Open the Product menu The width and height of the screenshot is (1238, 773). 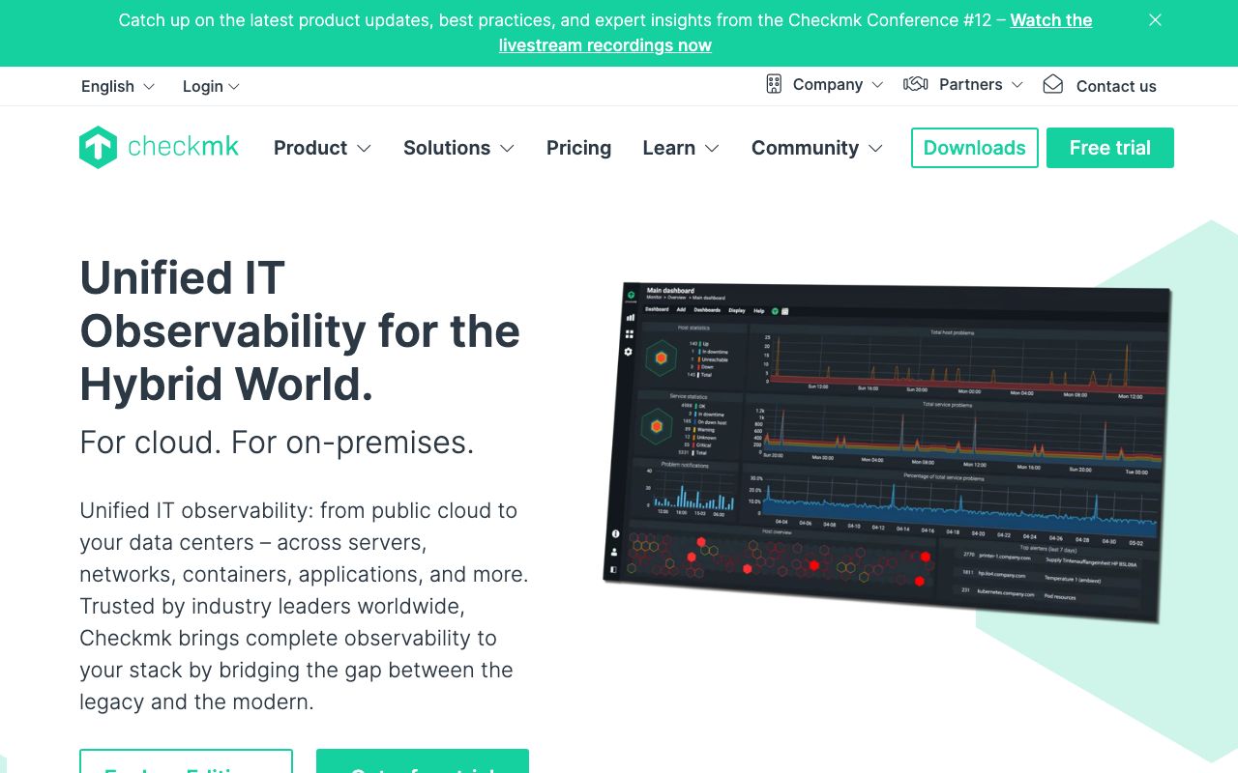310,148
